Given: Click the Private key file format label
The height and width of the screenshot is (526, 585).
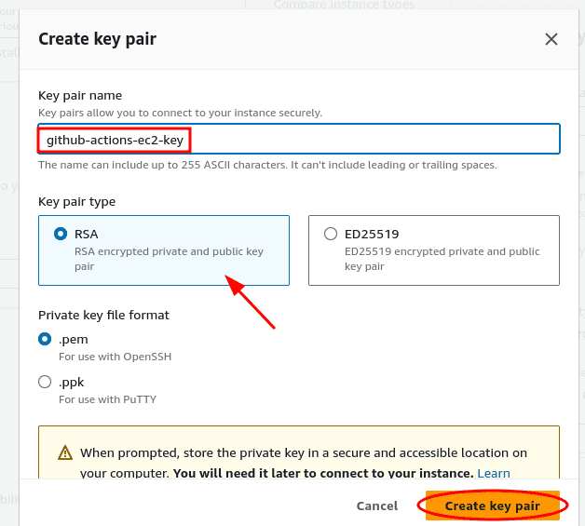Looking at the screenshot, I should click(x=103, y=315).
